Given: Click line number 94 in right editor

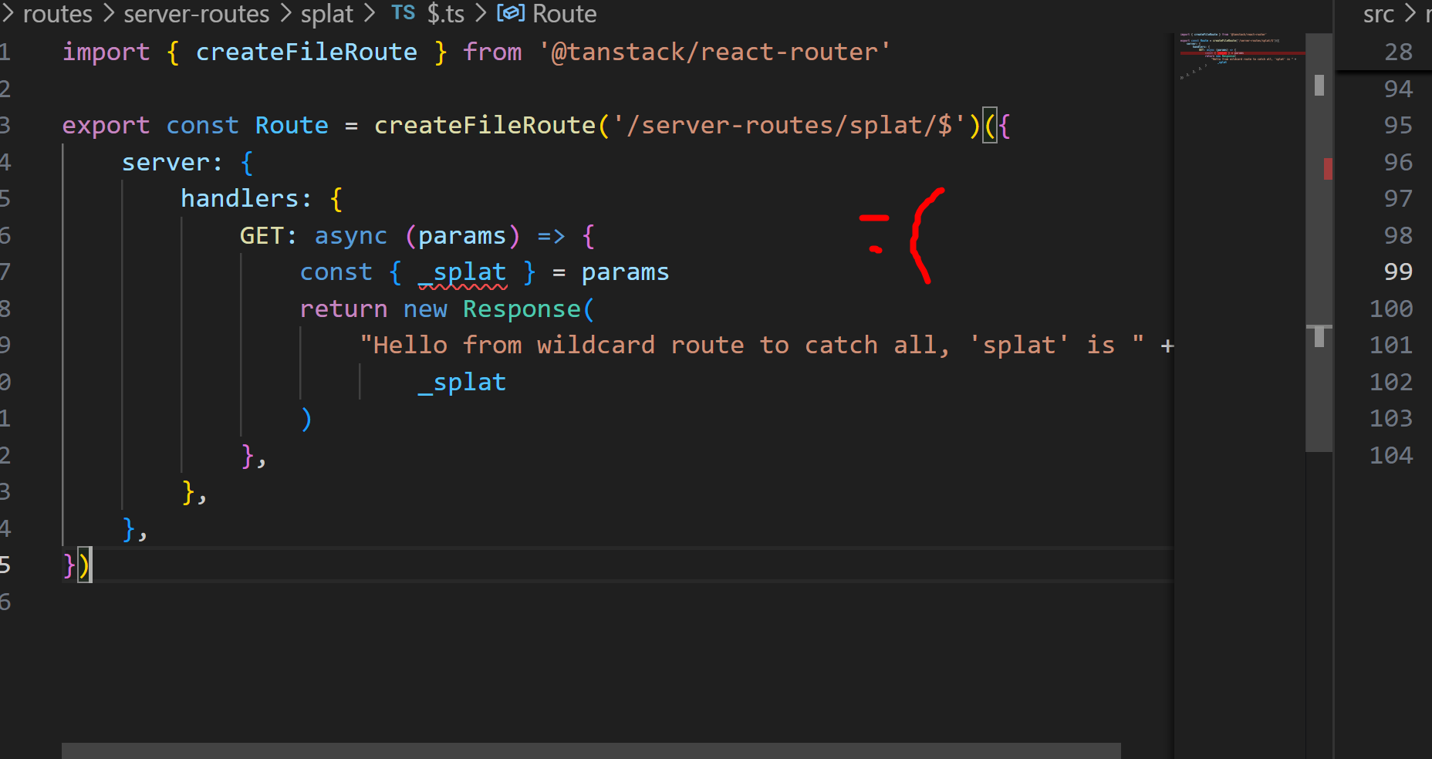Looking at the screenshot, I should (x=1398, y=89).
